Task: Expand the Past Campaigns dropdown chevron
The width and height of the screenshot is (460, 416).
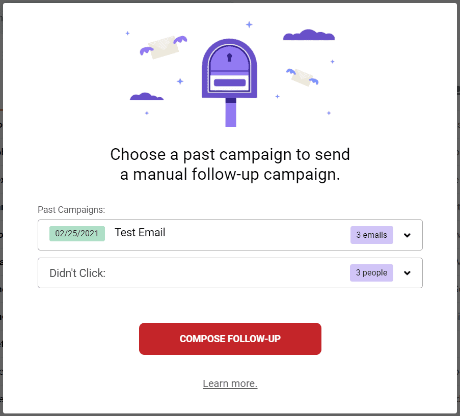Action: tap(407, 235)
